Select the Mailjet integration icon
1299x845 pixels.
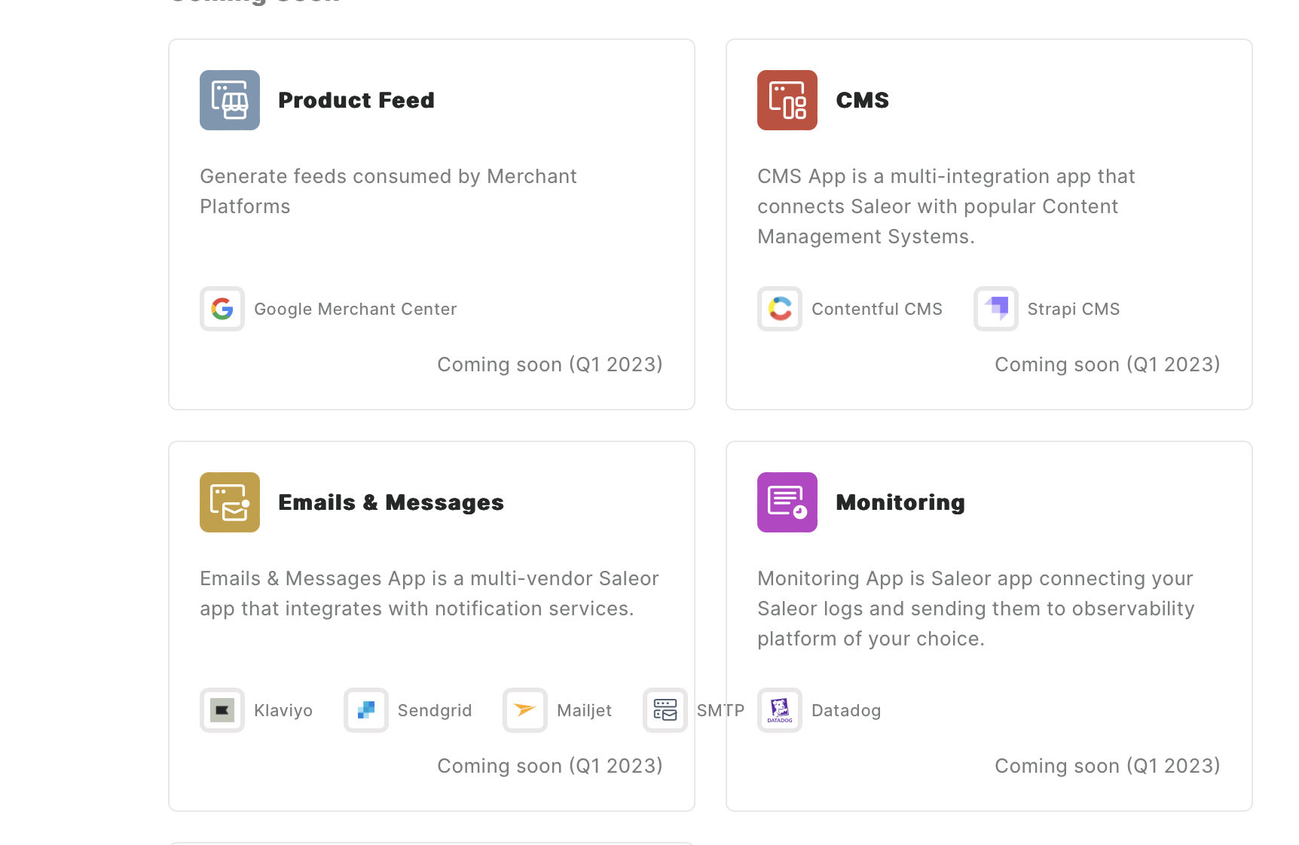click(524, 710)
